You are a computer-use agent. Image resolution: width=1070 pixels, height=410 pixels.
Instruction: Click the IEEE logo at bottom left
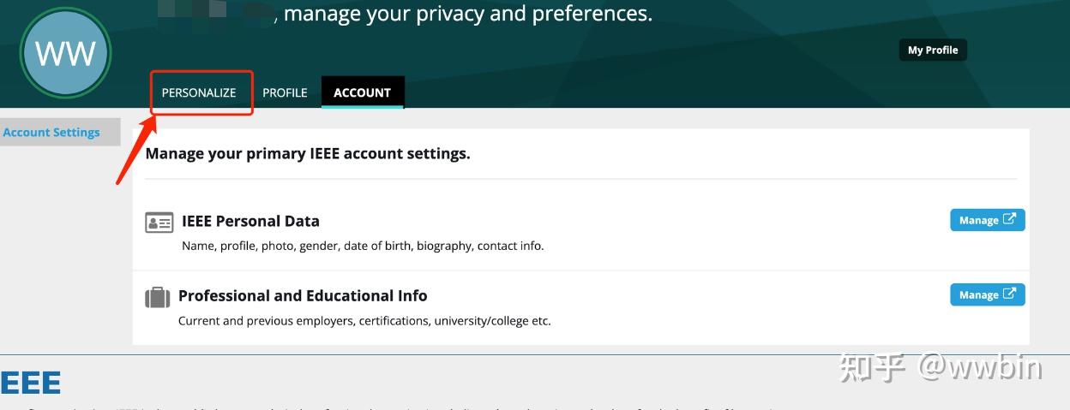pyautogui.click(x=31, y=383)
